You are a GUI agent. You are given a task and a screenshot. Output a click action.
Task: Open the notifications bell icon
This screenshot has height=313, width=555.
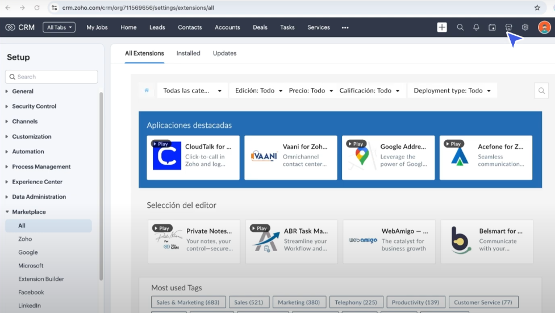[x=476, y=27]
